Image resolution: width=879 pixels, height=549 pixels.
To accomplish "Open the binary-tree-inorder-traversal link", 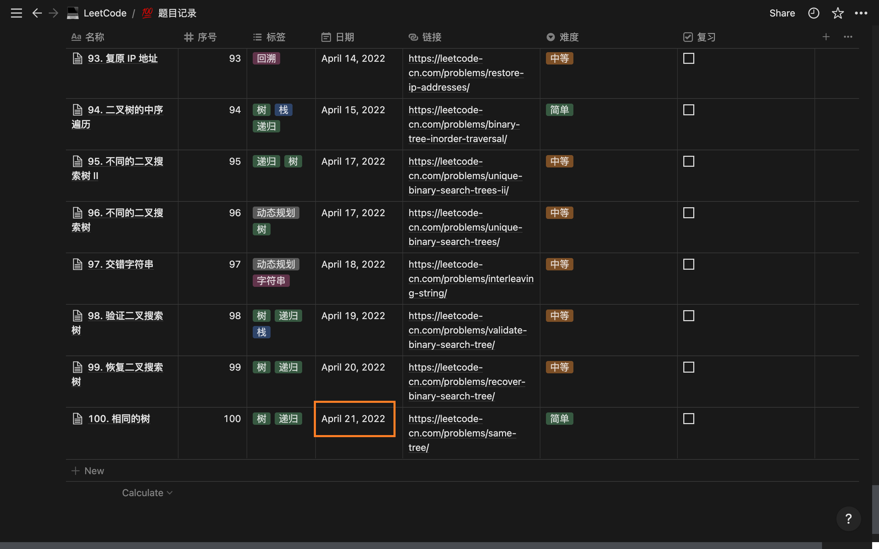I will [464, 124].
